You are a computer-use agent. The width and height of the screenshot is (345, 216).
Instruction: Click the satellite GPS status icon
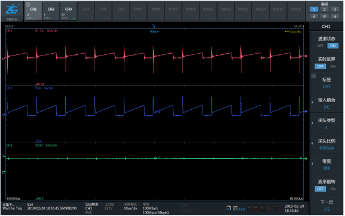coord(269,208)
